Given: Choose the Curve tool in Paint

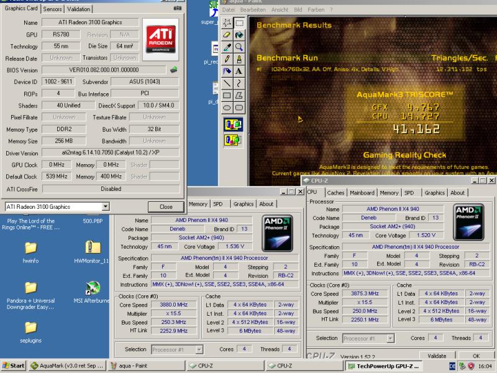Looking at the screenshot, I should (239, 83).
